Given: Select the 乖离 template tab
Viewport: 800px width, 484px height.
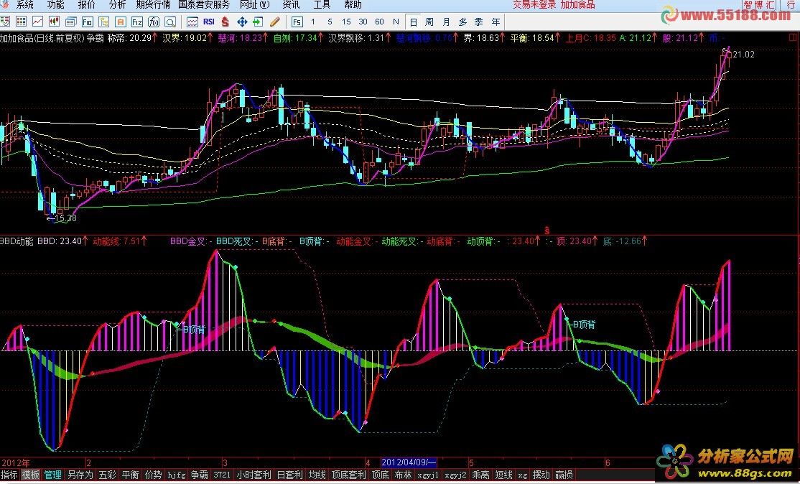Looking at the screenshot, I should (481, 475).
